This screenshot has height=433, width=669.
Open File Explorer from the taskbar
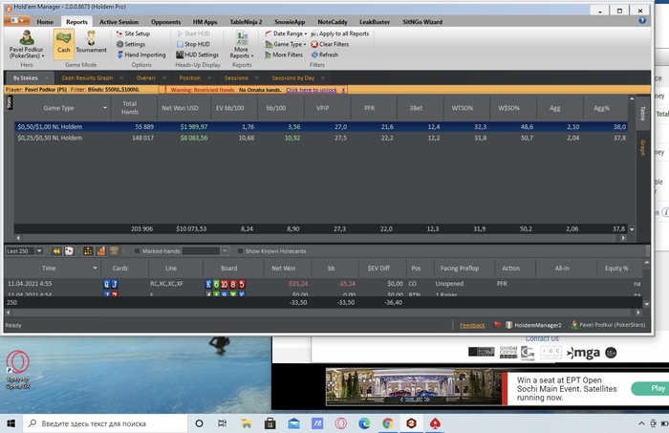click(247, 423)
